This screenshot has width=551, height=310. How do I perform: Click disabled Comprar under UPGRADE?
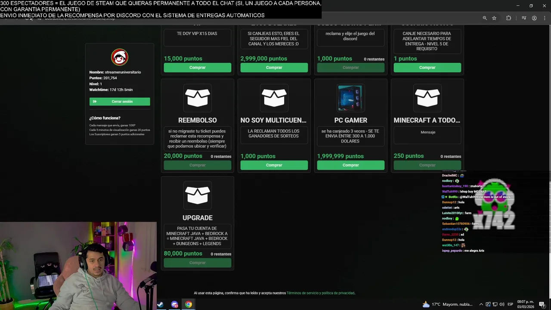pyautogui.click(x=198, y=263)
